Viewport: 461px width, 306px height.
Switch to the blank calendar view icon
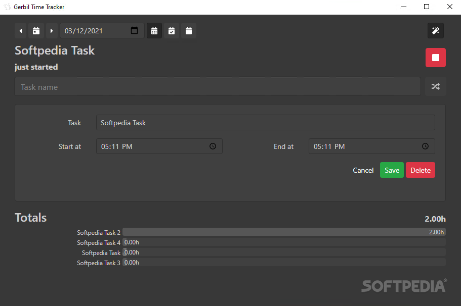pos(189,30)
